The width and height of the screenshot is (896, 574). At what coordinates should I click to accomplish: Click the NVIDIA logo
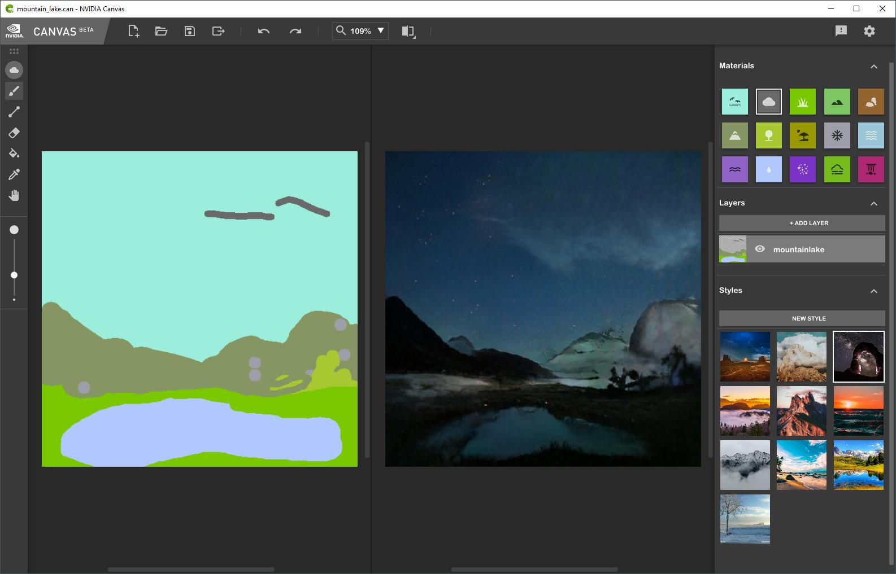click(14, 31)
